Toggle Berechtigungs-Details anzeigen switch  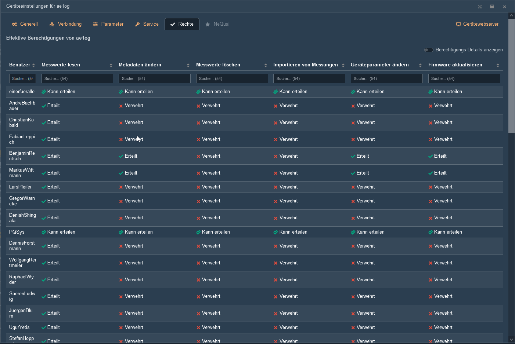(428, 50)
